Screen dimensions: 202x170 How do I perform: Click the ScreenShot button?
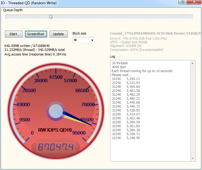(x=36, y=34)
